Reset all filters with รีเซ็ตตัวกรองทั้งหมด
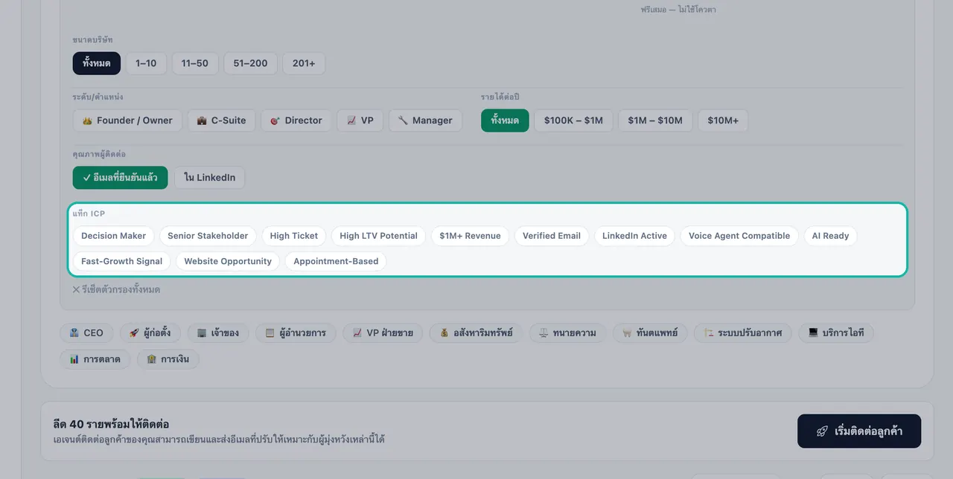The width and height of the screenshot is (953, 479). [116, 289]
